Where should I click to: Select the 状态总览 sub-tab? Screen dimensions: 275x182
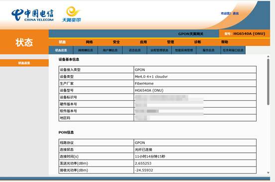coord(61,50)
